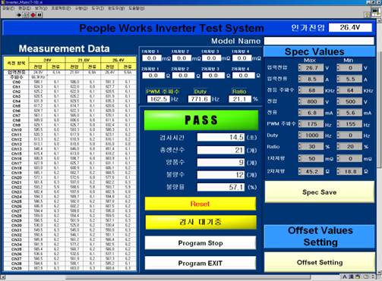Click the red Abort Execution icon

pyautogui.click(x=33, y=15)
